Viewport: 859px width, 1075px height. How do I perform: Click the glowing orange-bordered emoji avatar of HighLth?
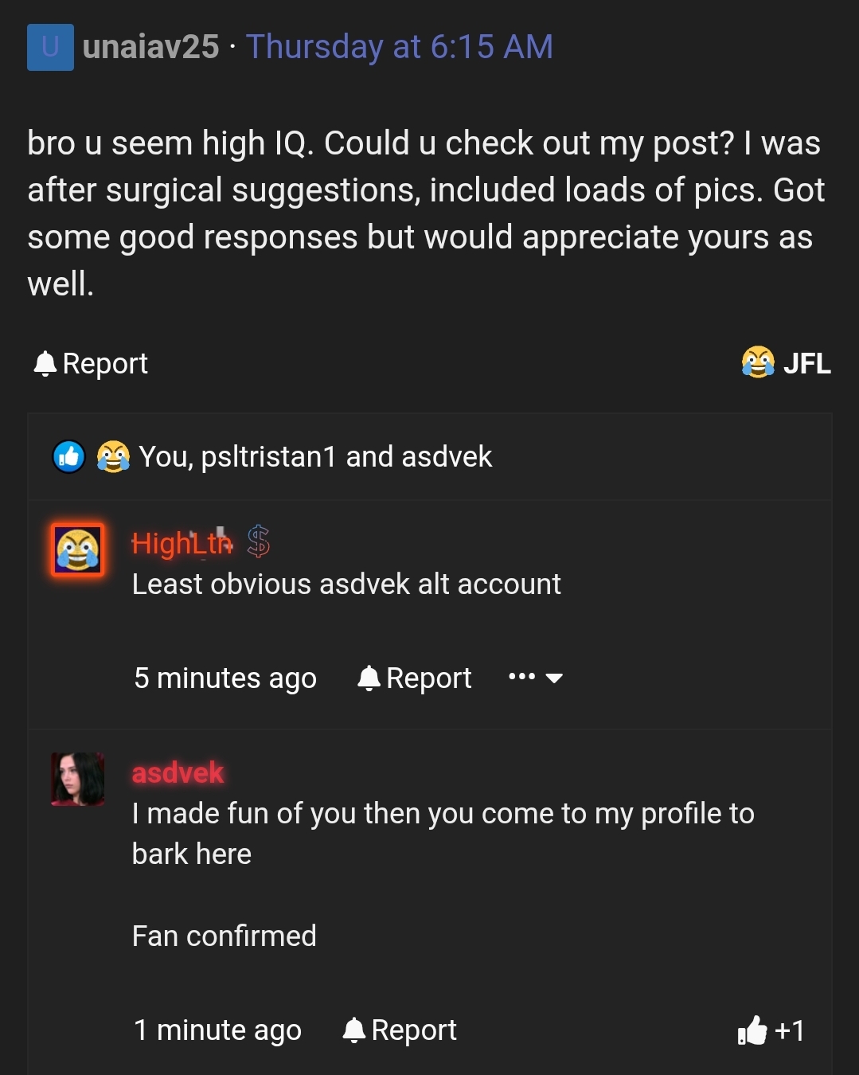pos(76,551)
